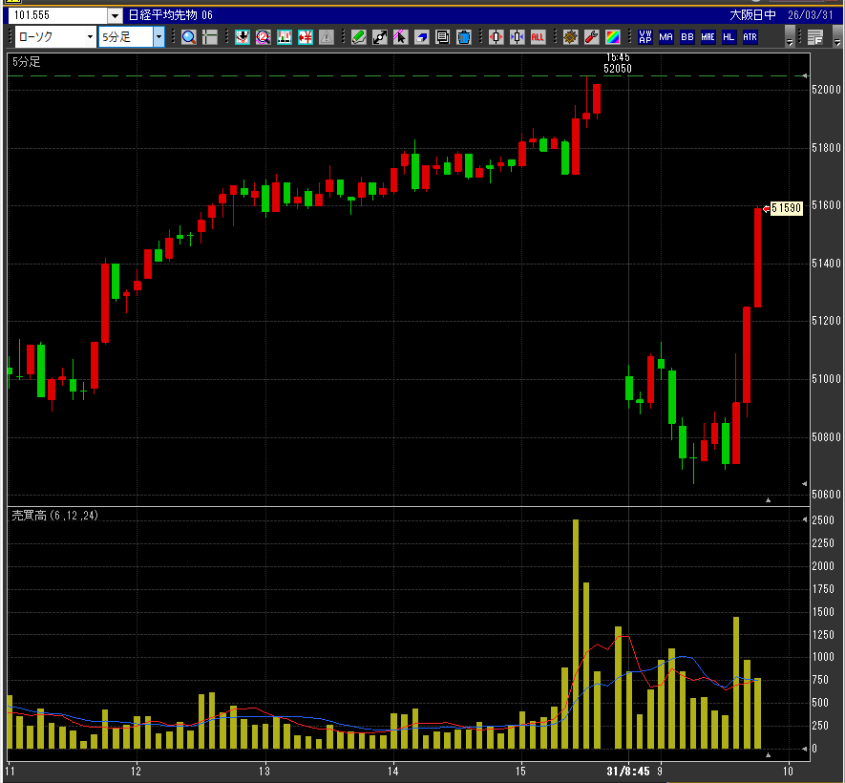Toggle the ATR indicator
The image size is (845, 783).
(x=750, y=37)
